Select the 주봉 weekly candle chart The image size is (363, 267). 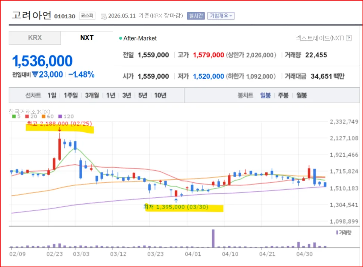pos(283,95)
